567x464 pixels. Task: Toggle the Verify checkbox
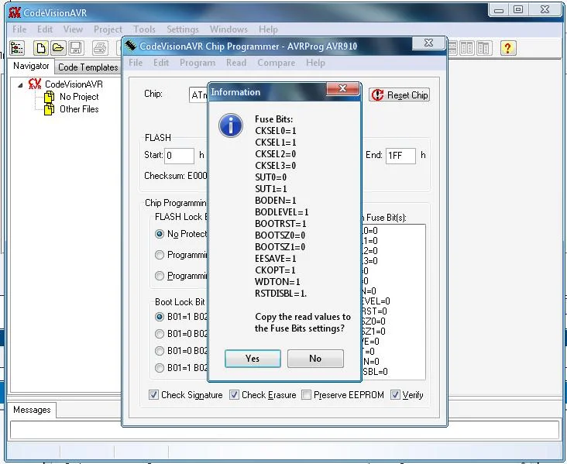[395, 395]
